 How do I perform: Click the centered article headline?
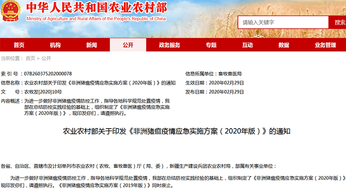176,131
